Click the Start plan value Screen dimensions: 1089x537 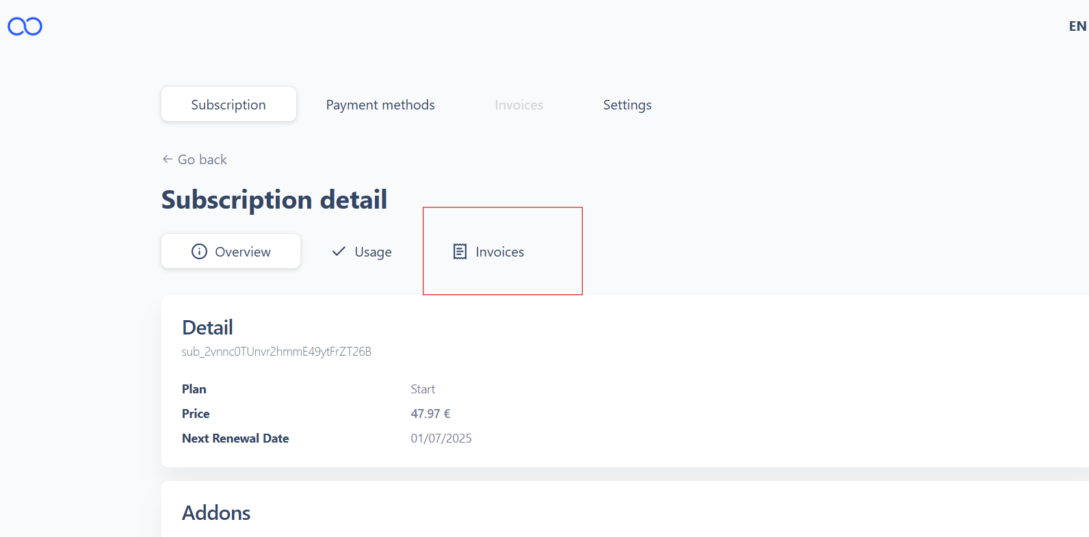[423, 389]
